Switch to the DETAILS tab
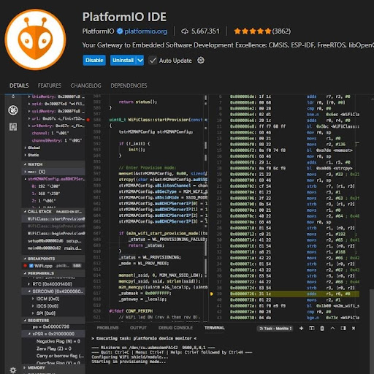Image resolution: width=374 pixels, height=374 pixels. 19,85
